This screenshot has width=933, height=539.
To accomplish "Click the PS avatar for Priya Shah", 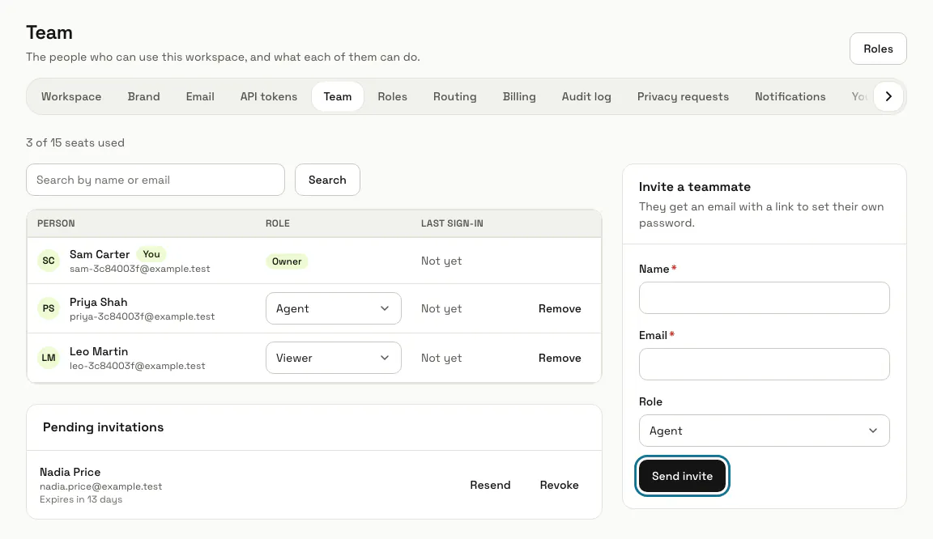I will (x=49, y=308).
